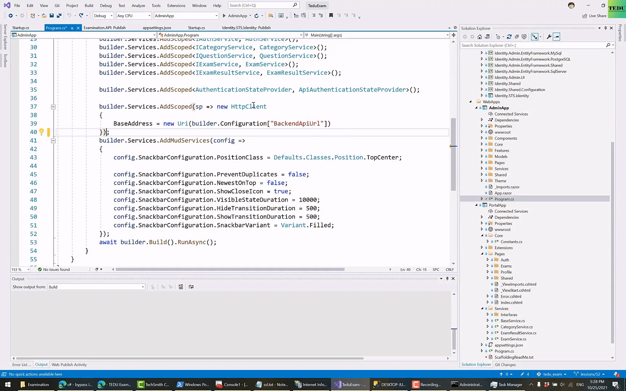The height and width of the screenshot is (391, 626).
Task: Toggle Preview Selected Items in Solution Explorer
Action: click(x=557, y=37)
